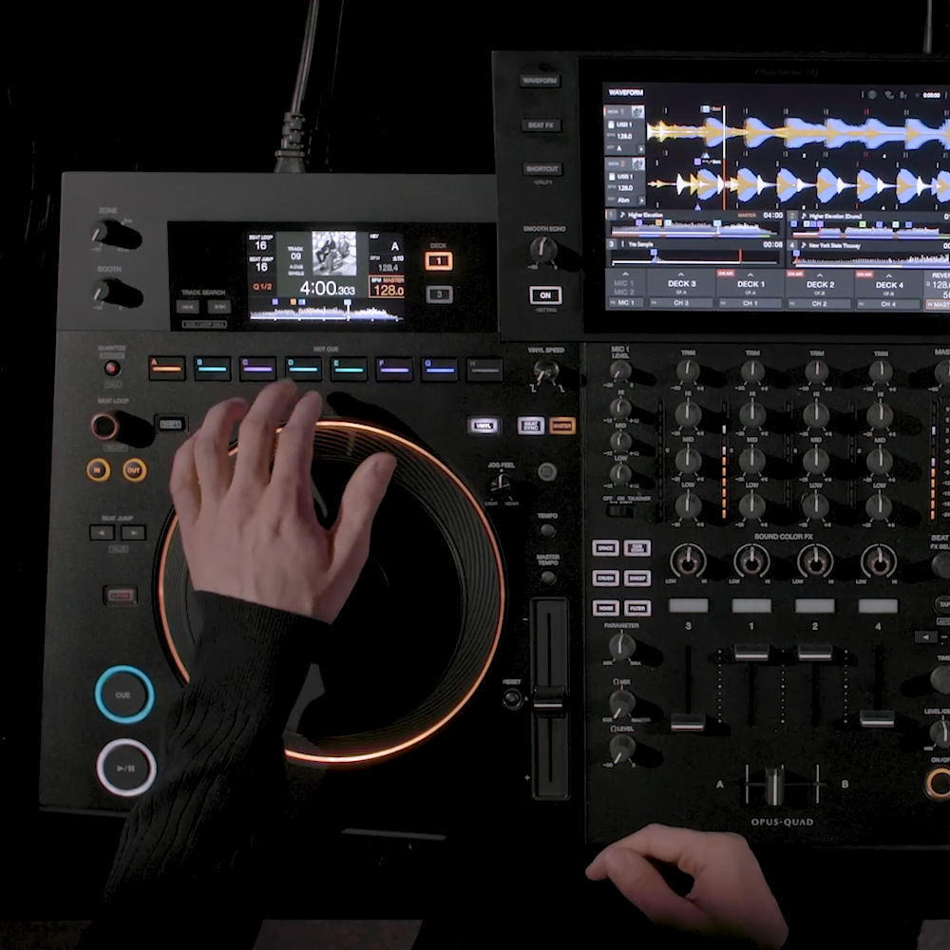Tap Track Search next button
Image resolution: width=950 pixels, height=950 pixels.
pos(218,307)
